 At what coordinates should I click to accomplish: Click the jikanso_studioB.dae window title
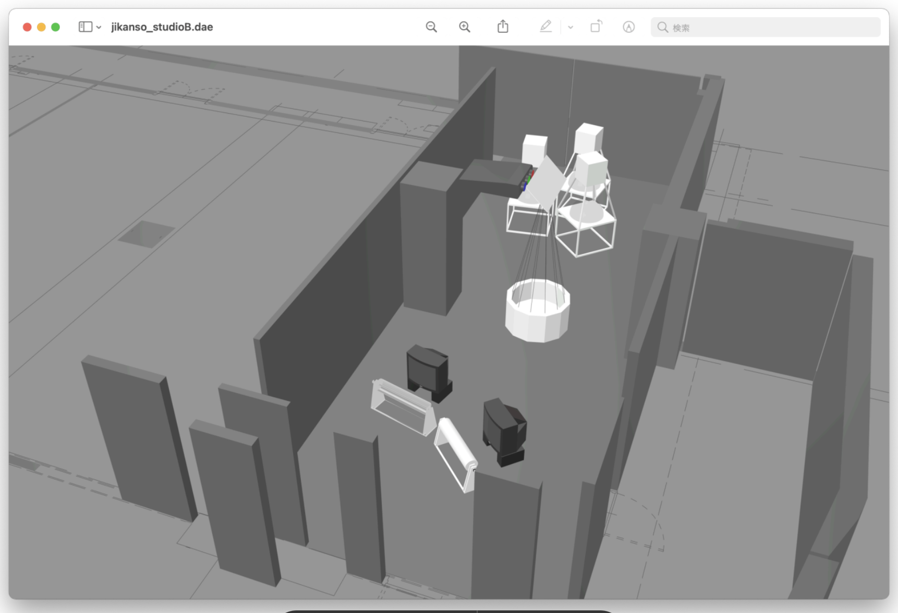162,27
